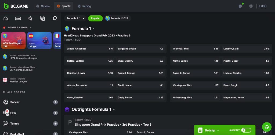The image size is (275, 135).
Task: Collapse the Outrights Formula 1 section arrow
Action: [114, 110]
